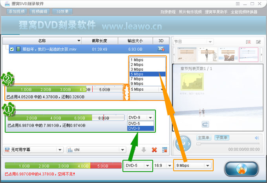
Task: Click the left arrow on the navigation wheel
Action: pyautogui.click(x=177, y=144)
